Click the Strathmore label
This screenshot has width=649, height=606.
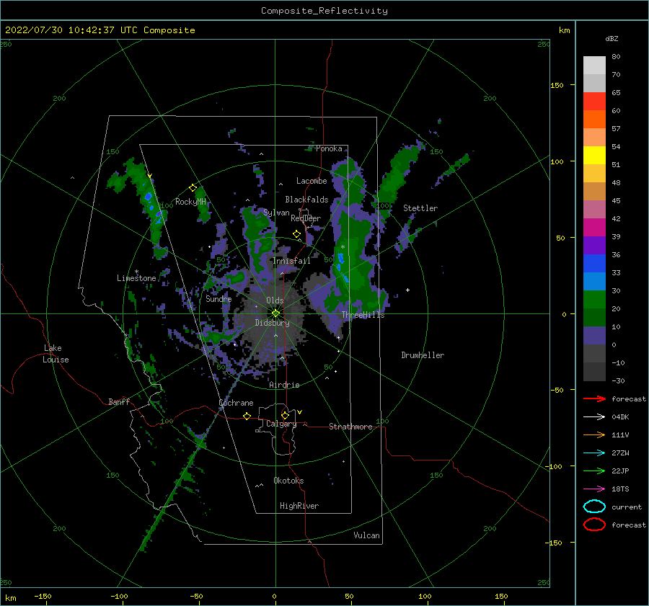click(x=350, y=427)
